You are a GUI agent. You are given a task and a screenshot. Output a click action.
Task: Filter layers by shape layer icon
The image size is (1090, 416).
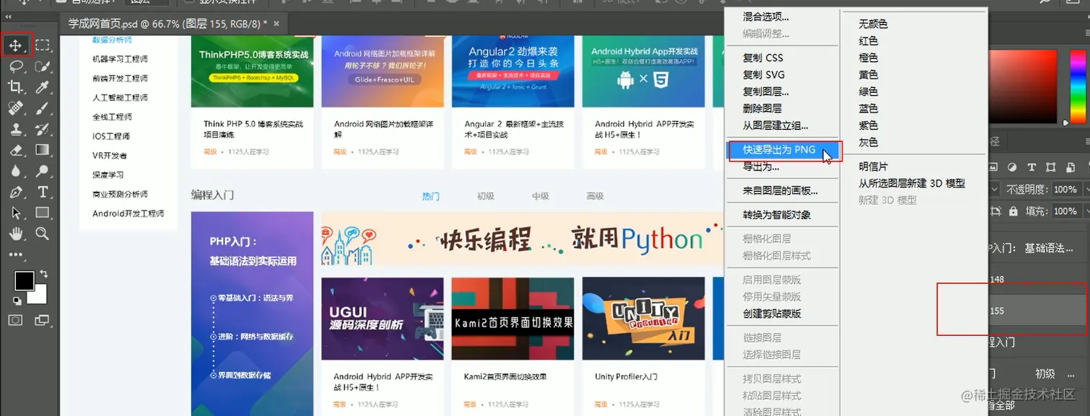pos(1051,167)
